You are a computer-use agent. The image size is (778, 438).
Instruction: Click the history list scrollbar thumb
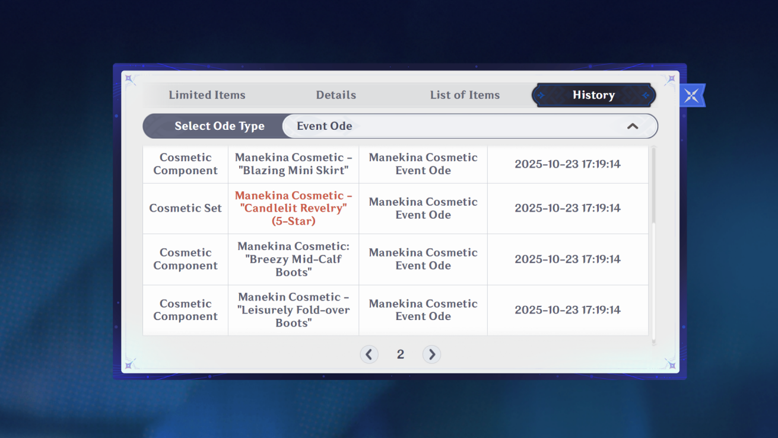click(x=654, y=185)
